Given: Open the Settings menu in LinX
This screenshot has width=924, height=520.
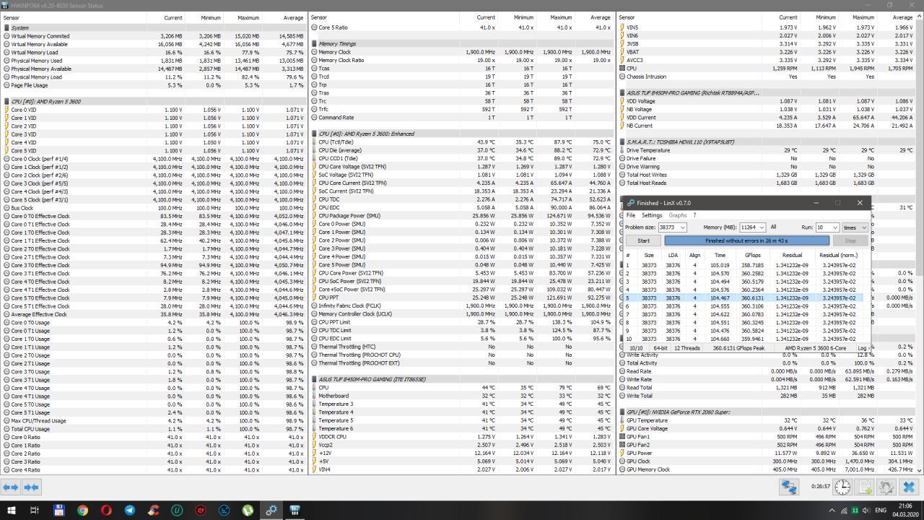Looking at the screenshot, I should point(651,215).
